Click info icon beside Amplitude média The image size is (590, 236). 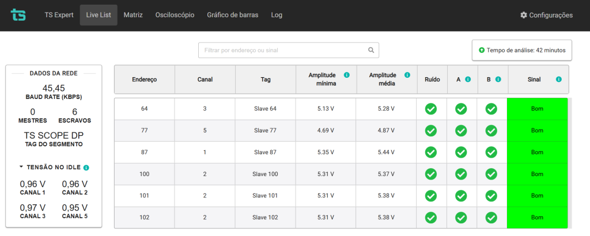click(407, 75)
